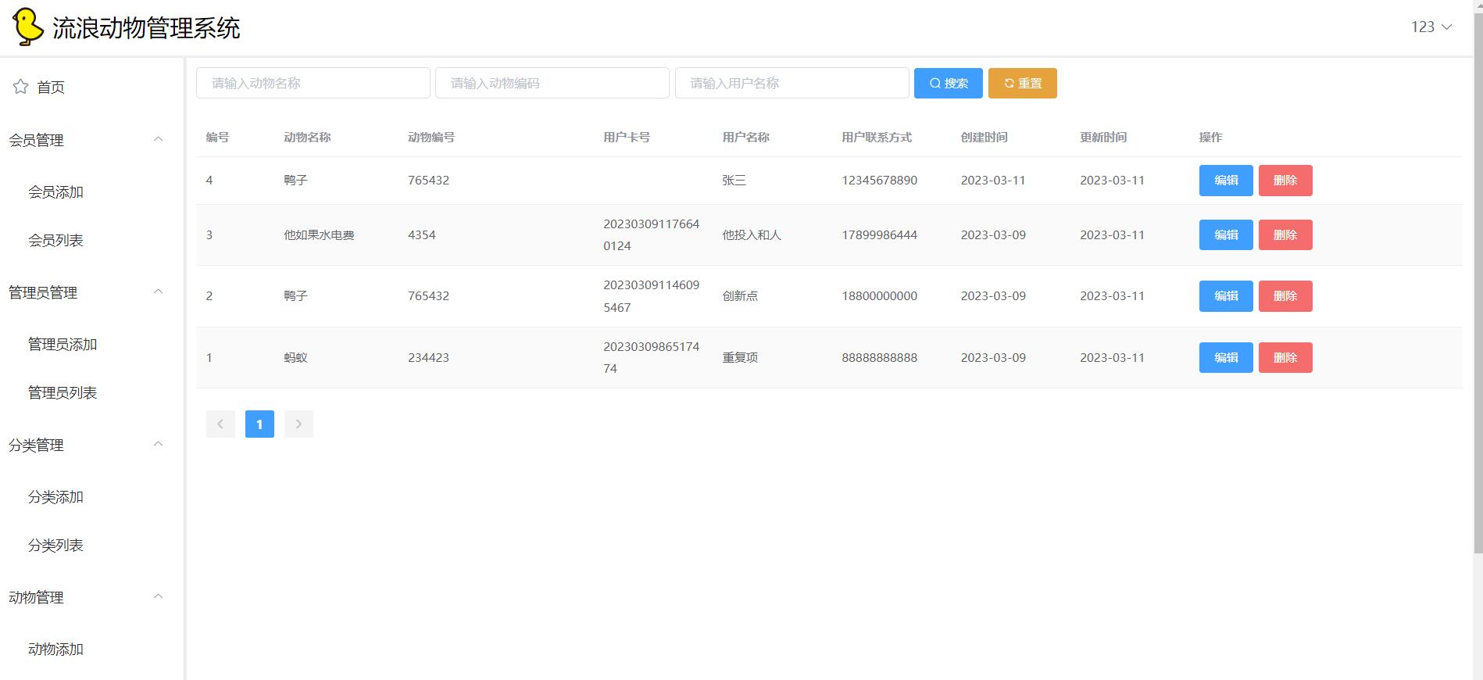Delete the row for 创新点

pyautogui.click(x=1285, y=296)
